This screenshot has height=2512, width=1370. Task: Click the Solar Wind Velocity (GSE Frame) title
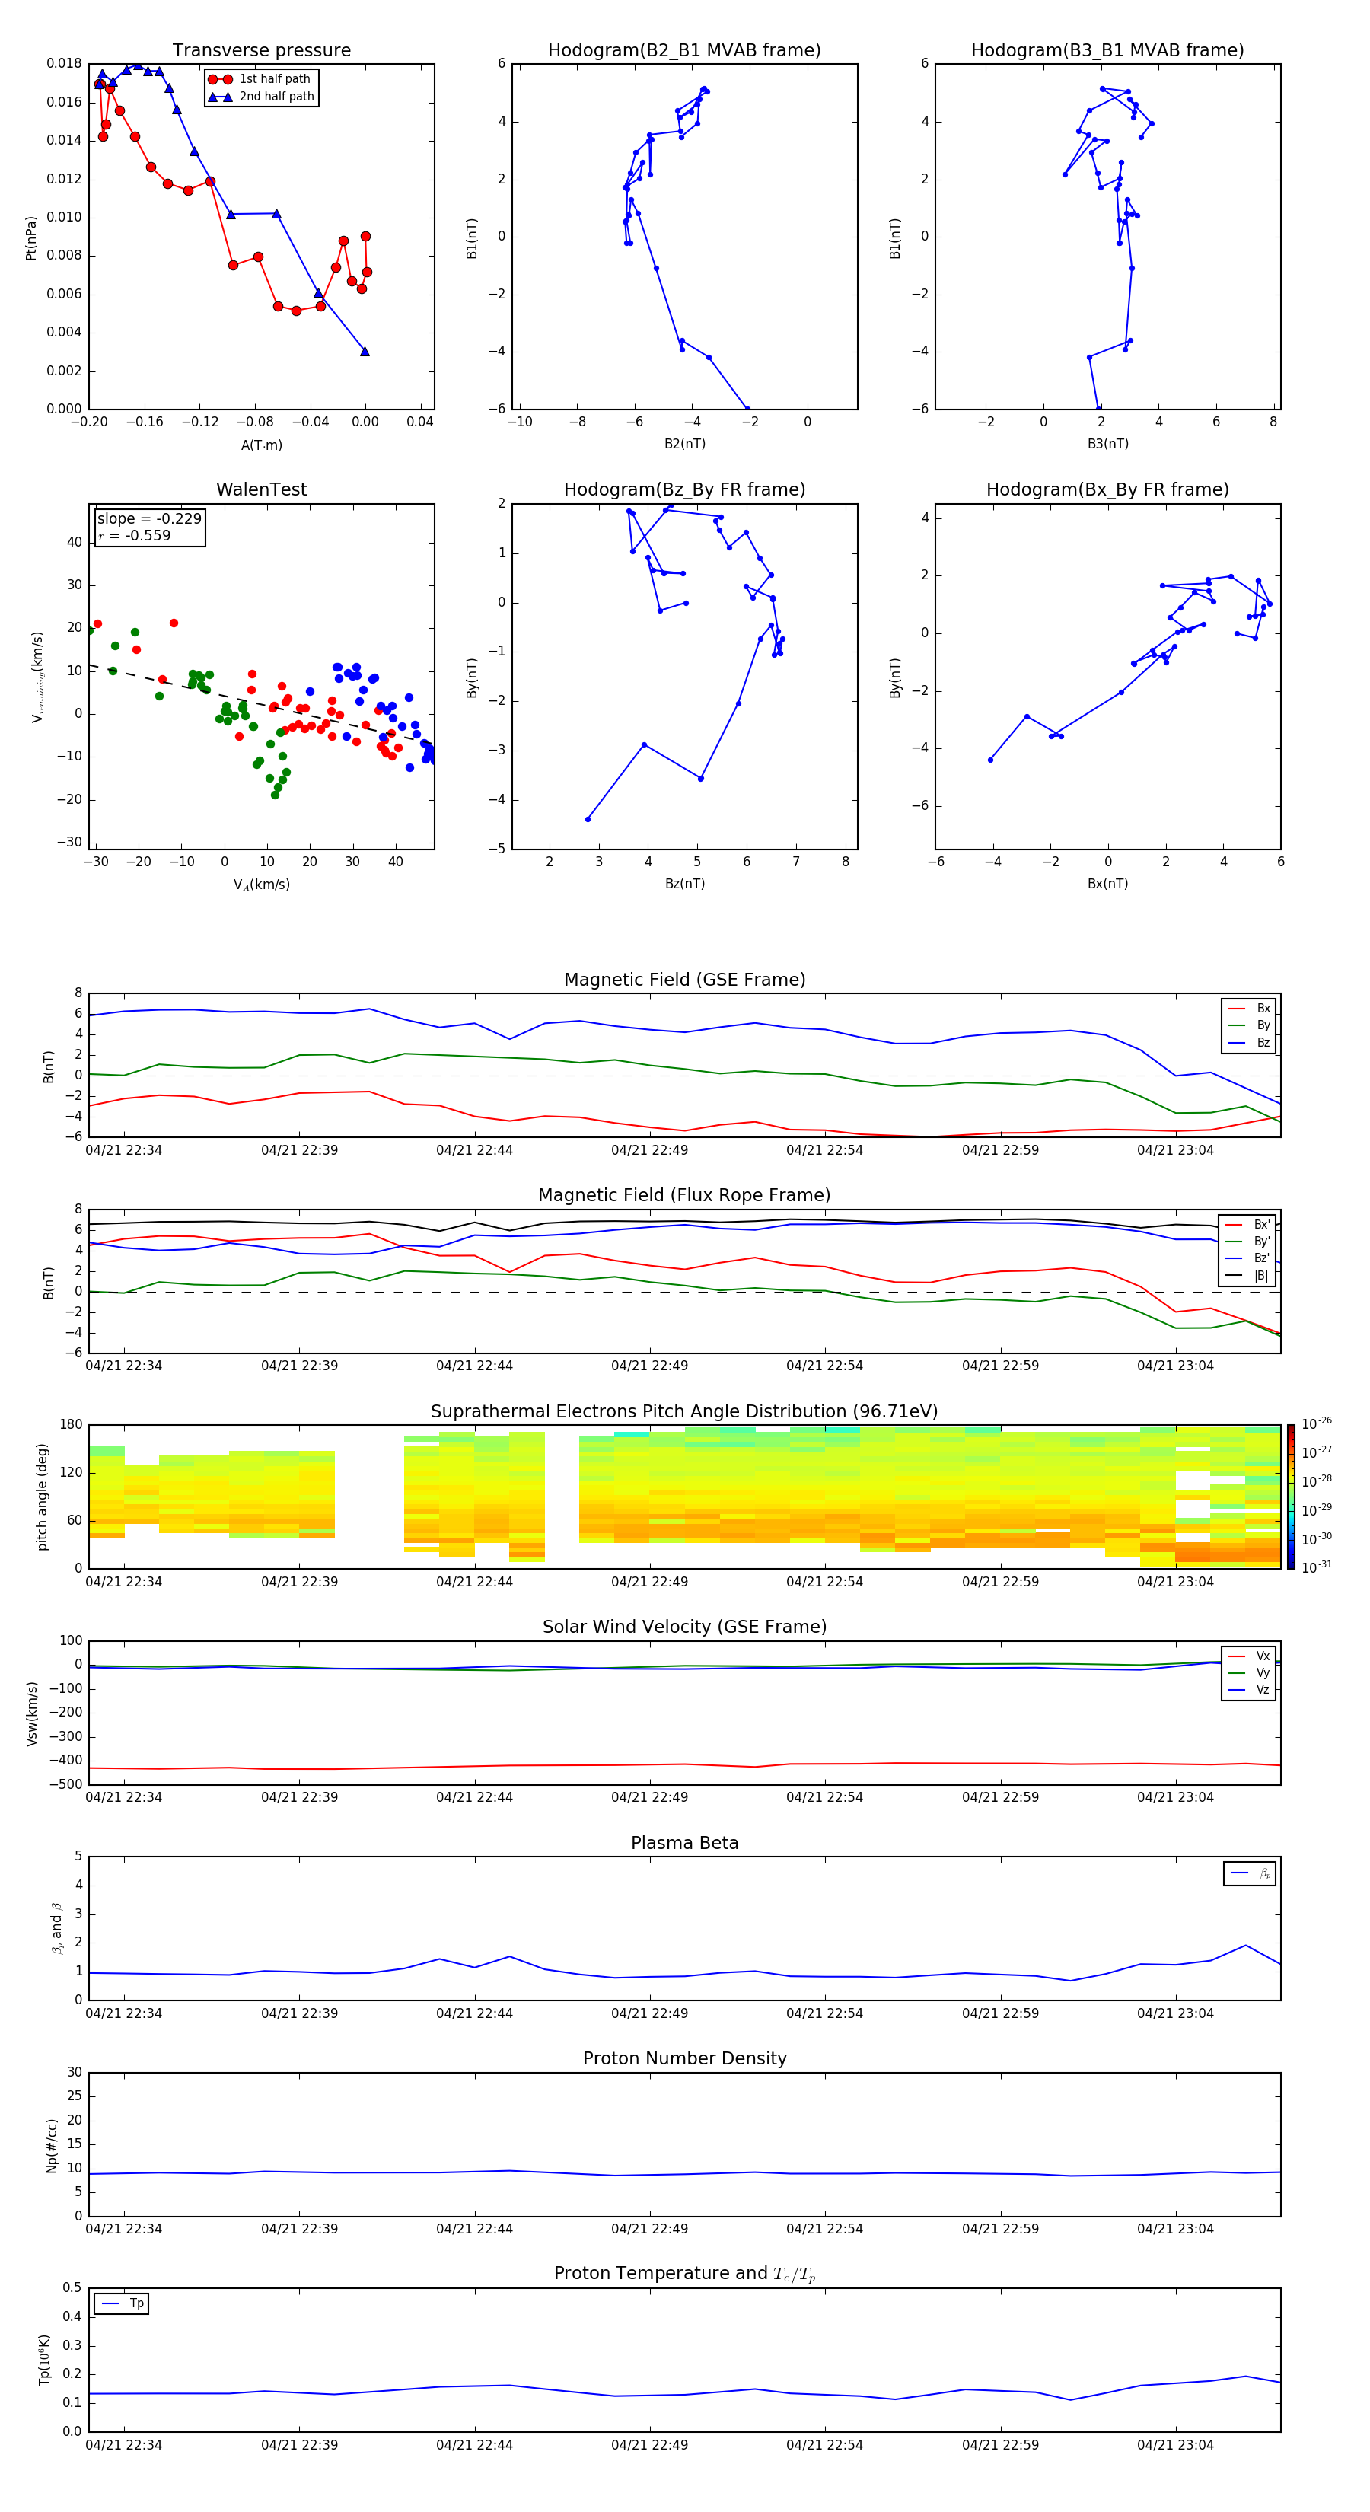[x=684, y=1627]
